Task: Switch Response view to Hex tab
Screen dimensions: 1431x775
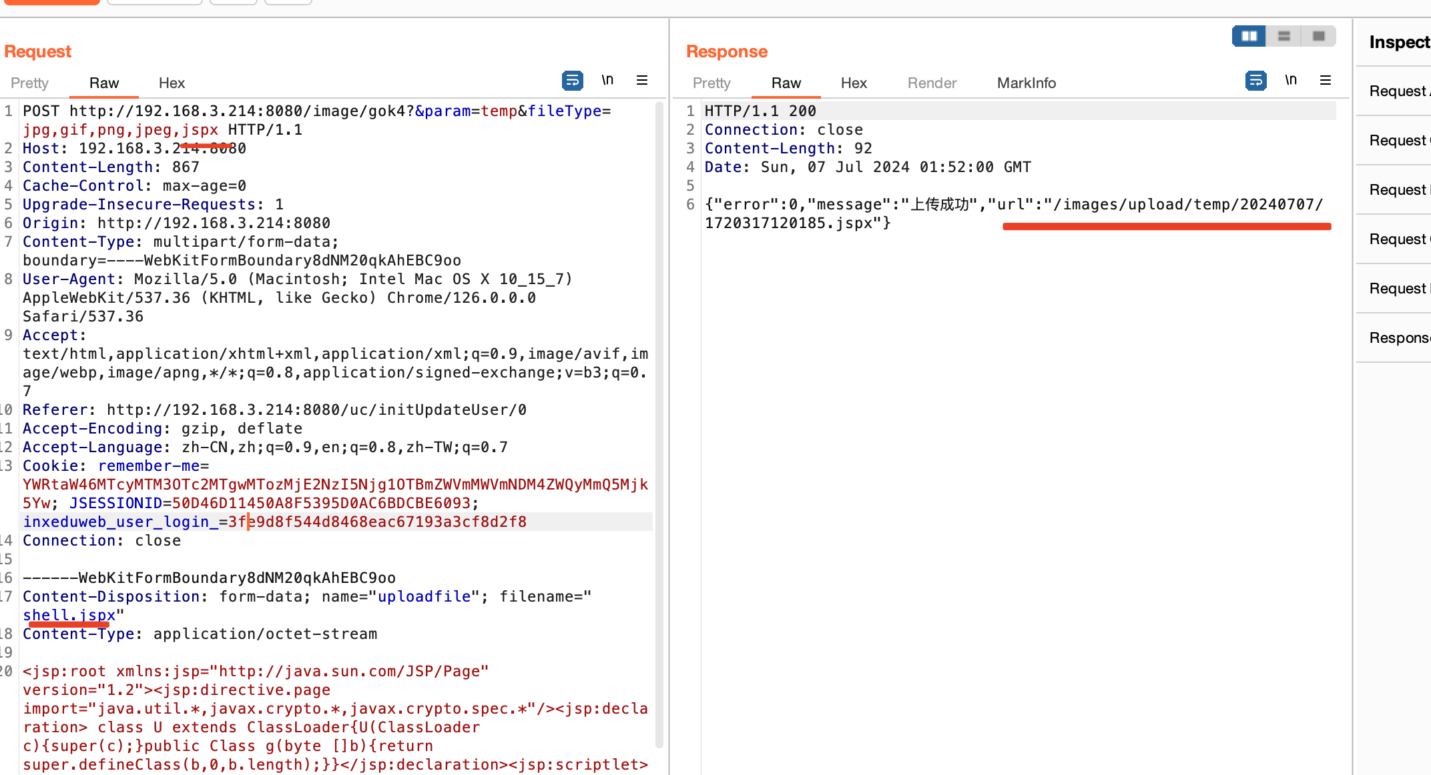Action: pos(854,83)
